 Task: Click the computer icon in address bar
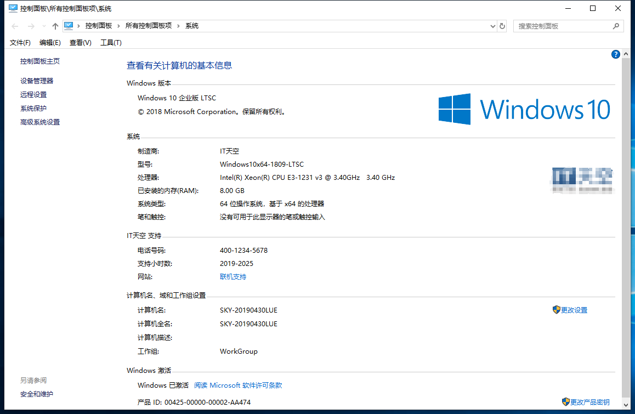(x=69, y=26)
